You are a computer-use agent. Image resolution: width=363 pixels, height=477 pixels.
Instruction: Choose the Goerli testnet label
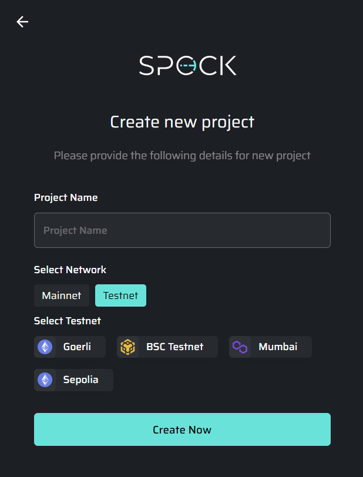(77, 347)
